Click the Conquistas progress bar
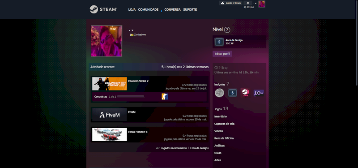 click(131, 96)
